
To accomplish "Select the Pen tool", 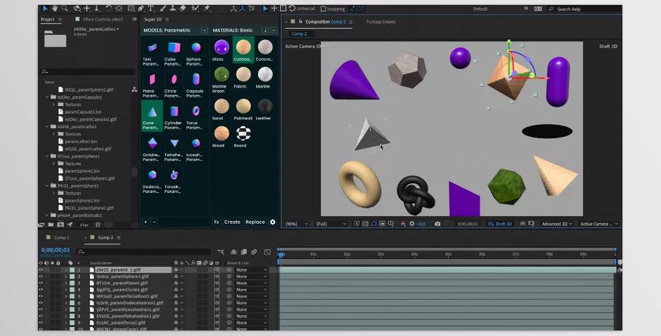I will tap(140, 8).
